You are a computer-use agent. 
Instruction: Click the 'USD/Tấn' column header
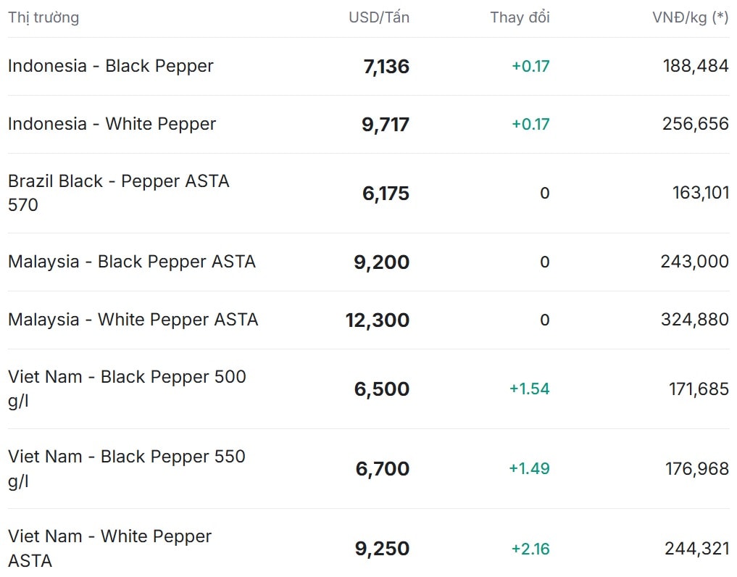378,17
